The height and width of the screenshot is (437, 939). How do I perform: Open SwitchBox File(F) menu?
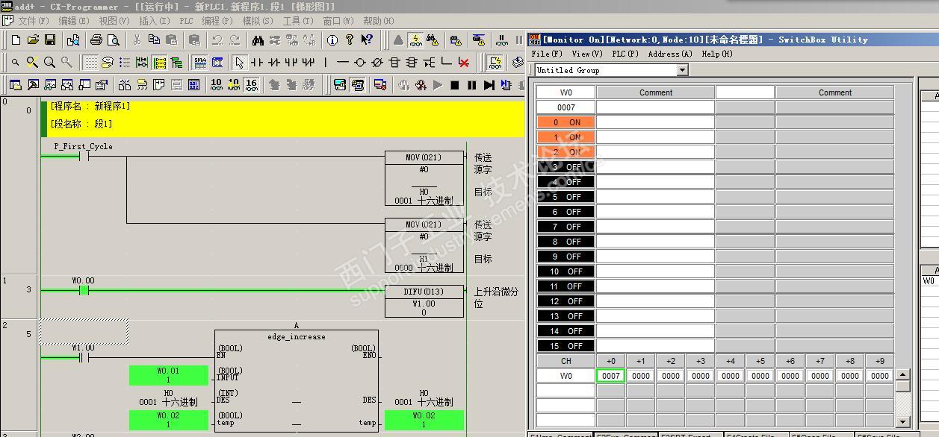tap(546, 54)
